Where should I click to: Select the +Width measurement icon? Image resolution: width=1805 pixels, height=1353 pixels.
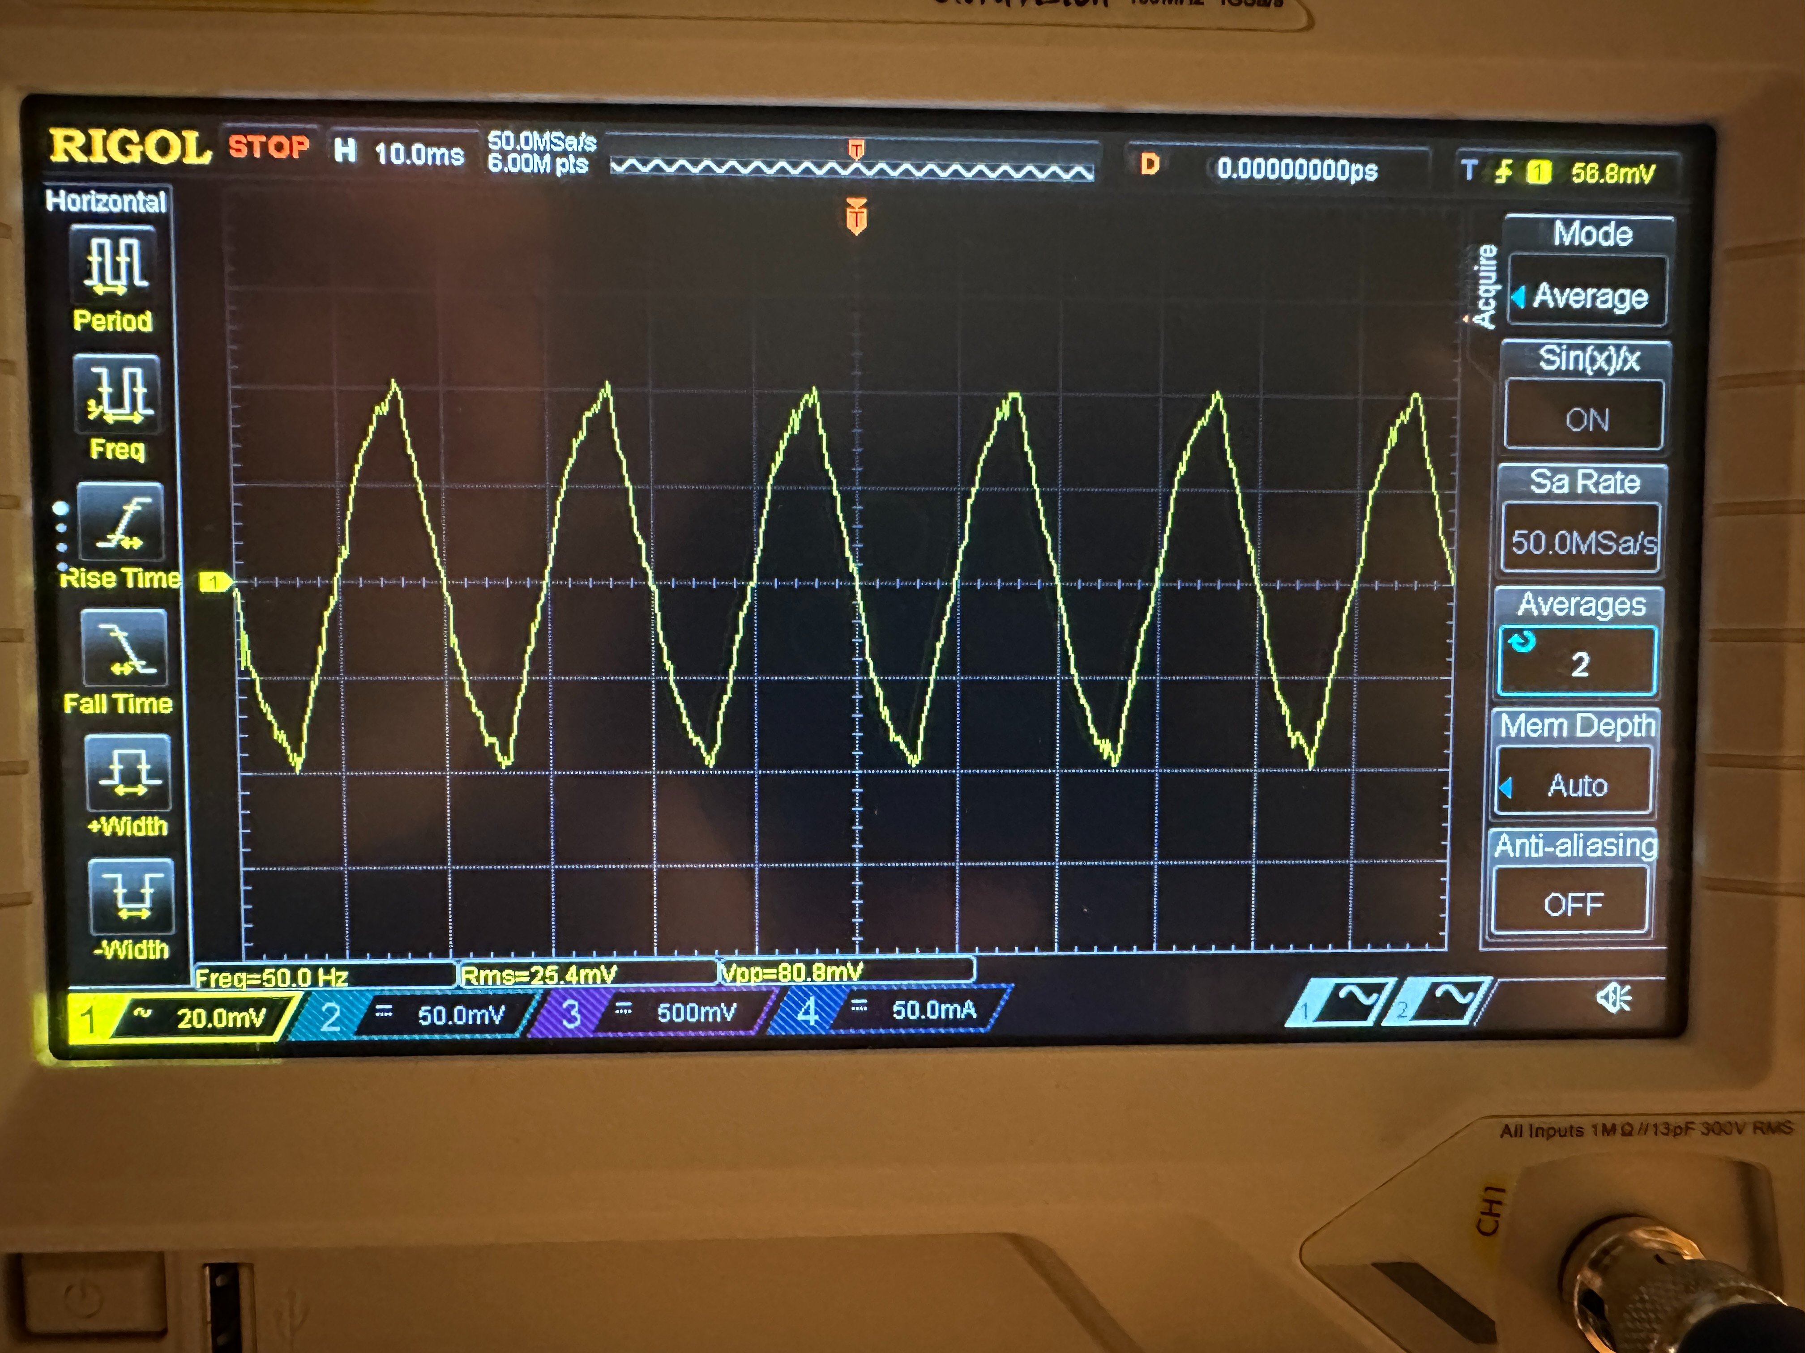click(x=128, y=772)
